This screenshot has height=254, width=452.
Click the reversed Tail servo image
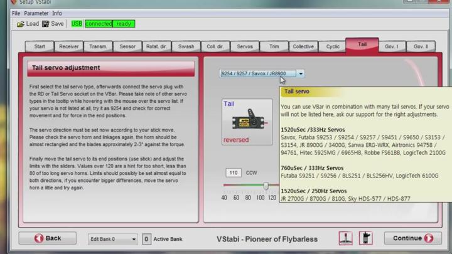(248, 122)
